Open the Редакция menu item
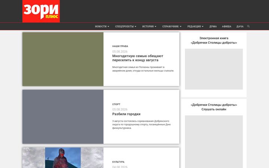This screenshot has width=269, height=168. click(194, 27)
